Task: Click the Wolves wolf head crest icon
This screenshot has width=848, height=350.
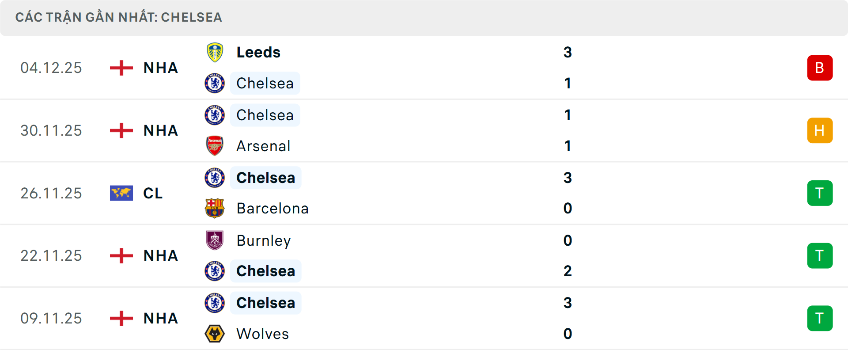Action: (215, 334)
